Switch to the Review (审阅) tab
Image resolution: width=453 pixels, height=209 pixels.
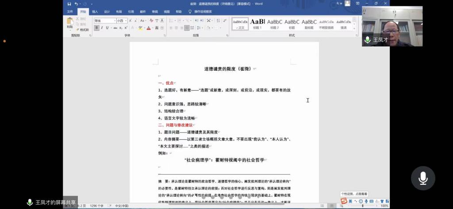(155, 12)
